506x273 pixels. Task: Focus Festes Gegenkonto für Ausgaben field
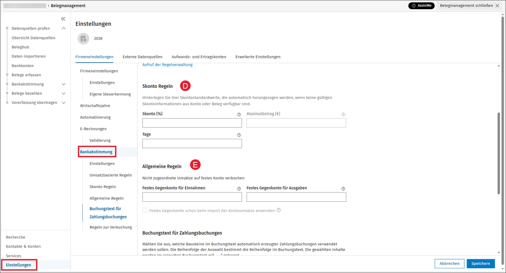coord(296,197)
